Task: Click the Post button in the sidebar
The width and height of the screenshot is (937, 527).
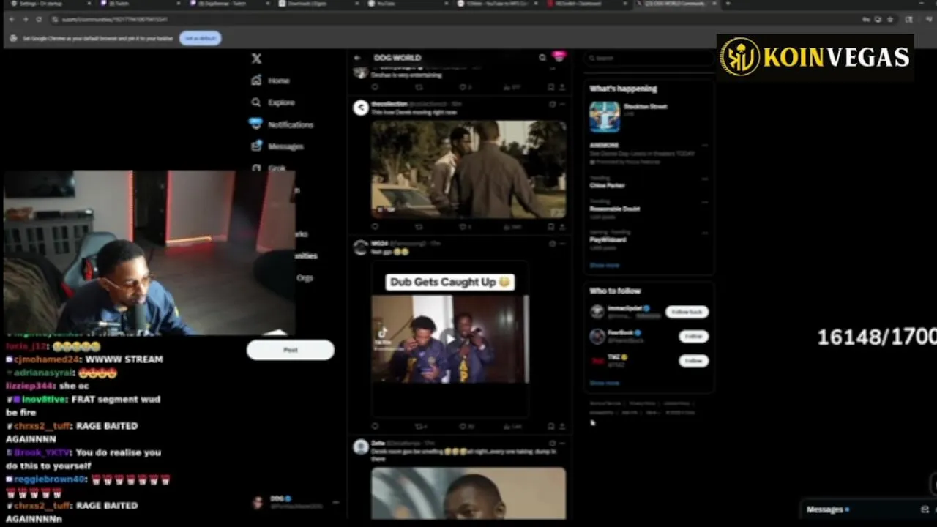Action: click(x=291, y=350)
